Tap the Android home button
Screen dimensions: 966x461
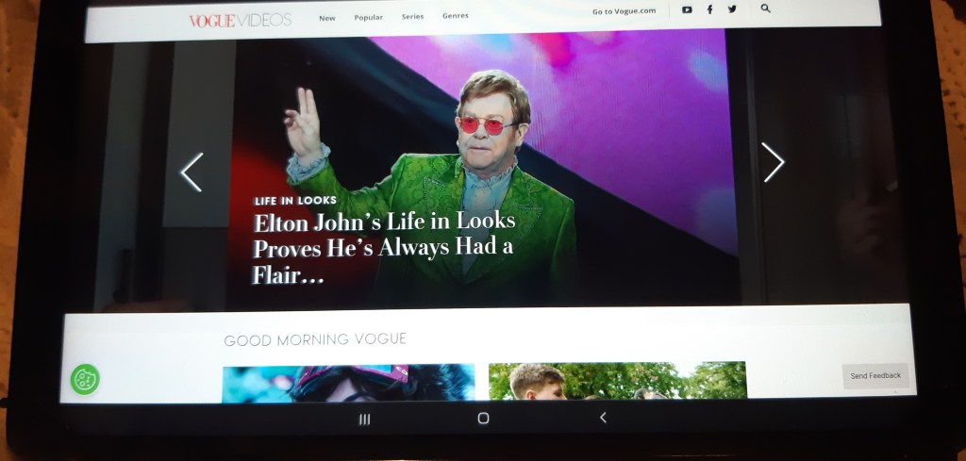tap(483, 418)
